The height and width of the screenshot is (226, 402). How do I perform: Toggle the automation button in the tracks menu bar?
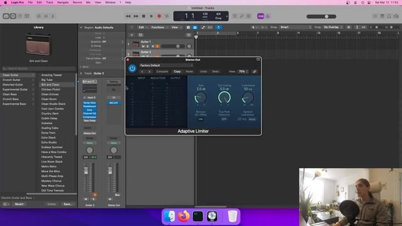tap(203, 28)
